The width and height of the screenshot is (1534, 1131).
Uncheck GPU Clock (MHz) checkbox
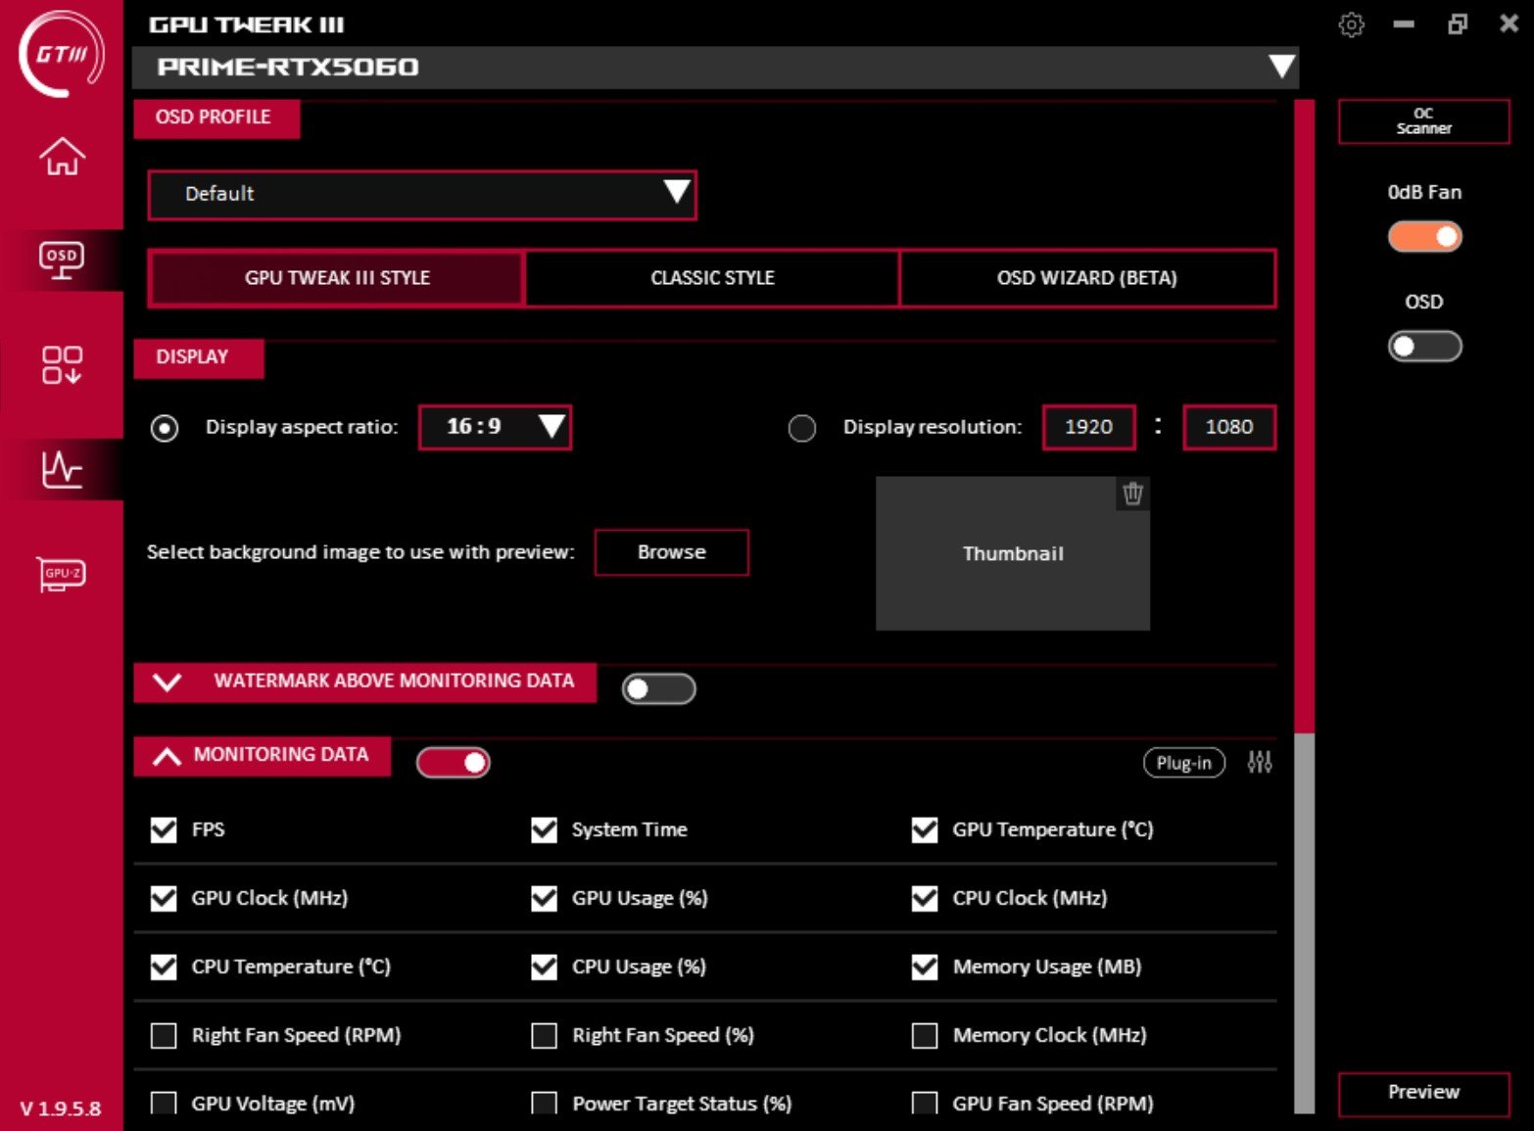164,899
